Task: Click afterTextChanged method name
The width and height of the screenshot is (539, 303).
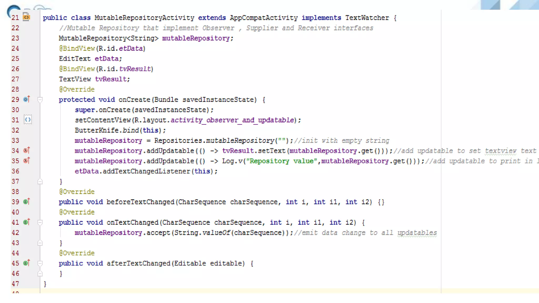Action: (138, 263)
